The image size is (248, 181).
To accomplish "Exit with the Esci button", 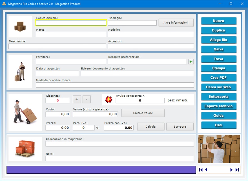I will [x=219, y=125].
